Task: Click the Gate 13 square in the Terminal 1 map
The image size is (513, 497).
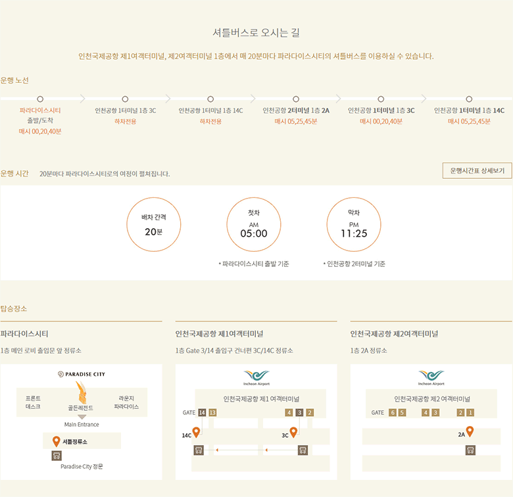Action: (x=212, y=413)
